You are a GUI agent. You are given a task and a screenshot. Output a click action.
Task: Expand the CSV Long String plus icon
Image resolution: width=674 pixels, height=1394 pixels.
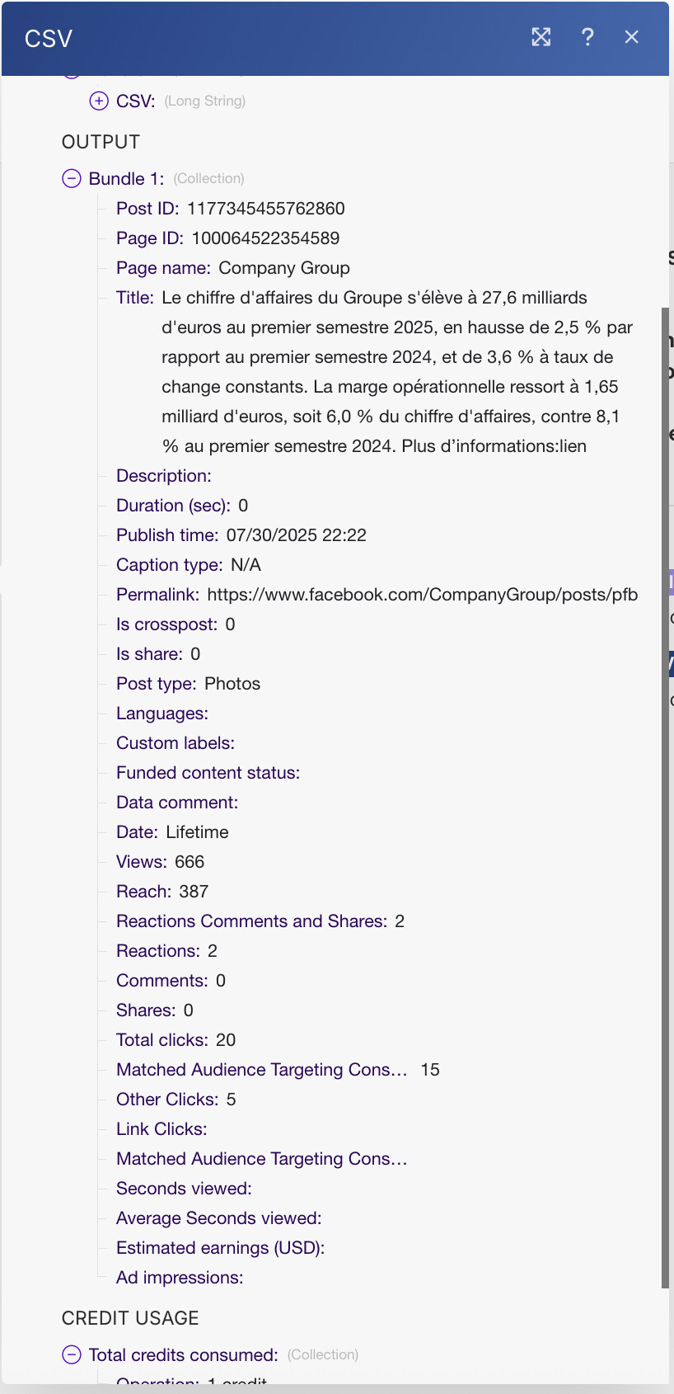click(99, 101)
